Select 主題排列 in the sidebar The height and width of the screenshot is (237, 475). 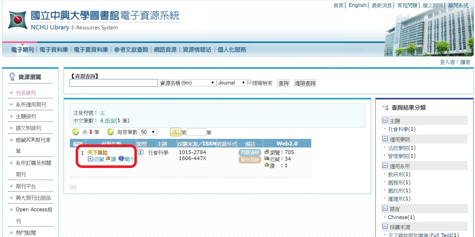click(26, 116)
